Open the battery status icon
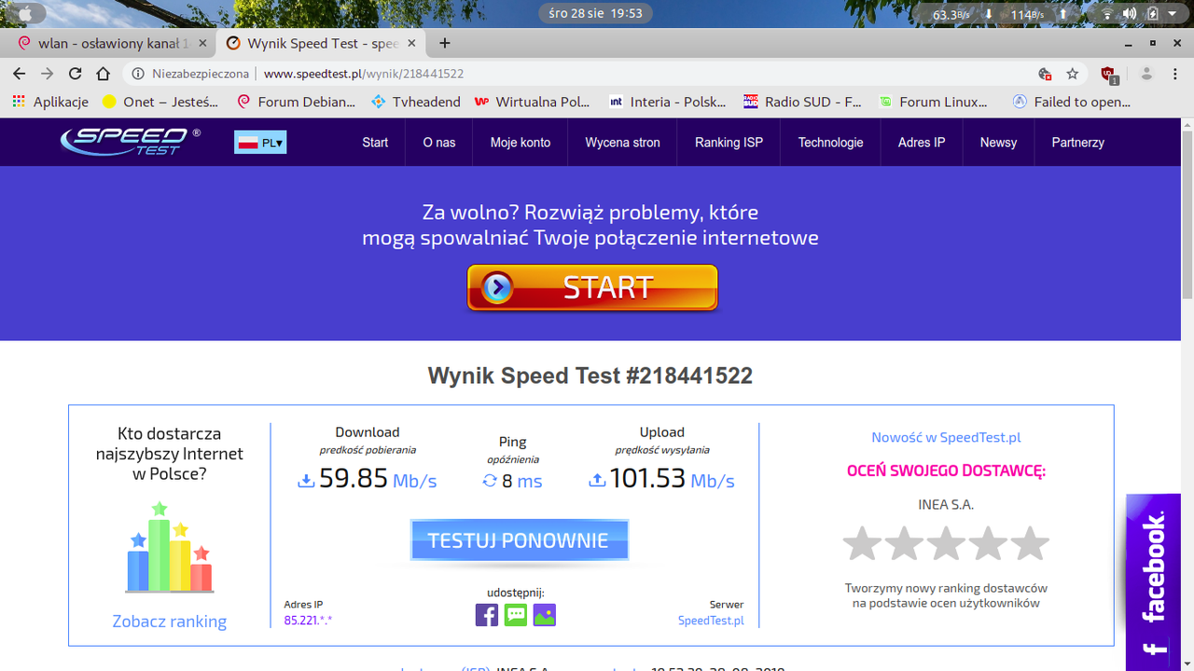The width and height of the screenshot is (1194, 671). click(x=1152, y=13)
